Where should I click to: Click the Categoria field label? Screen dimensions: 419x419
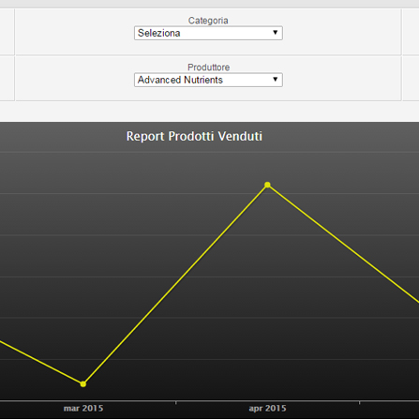pyautogui.click(x=208, y=21)
